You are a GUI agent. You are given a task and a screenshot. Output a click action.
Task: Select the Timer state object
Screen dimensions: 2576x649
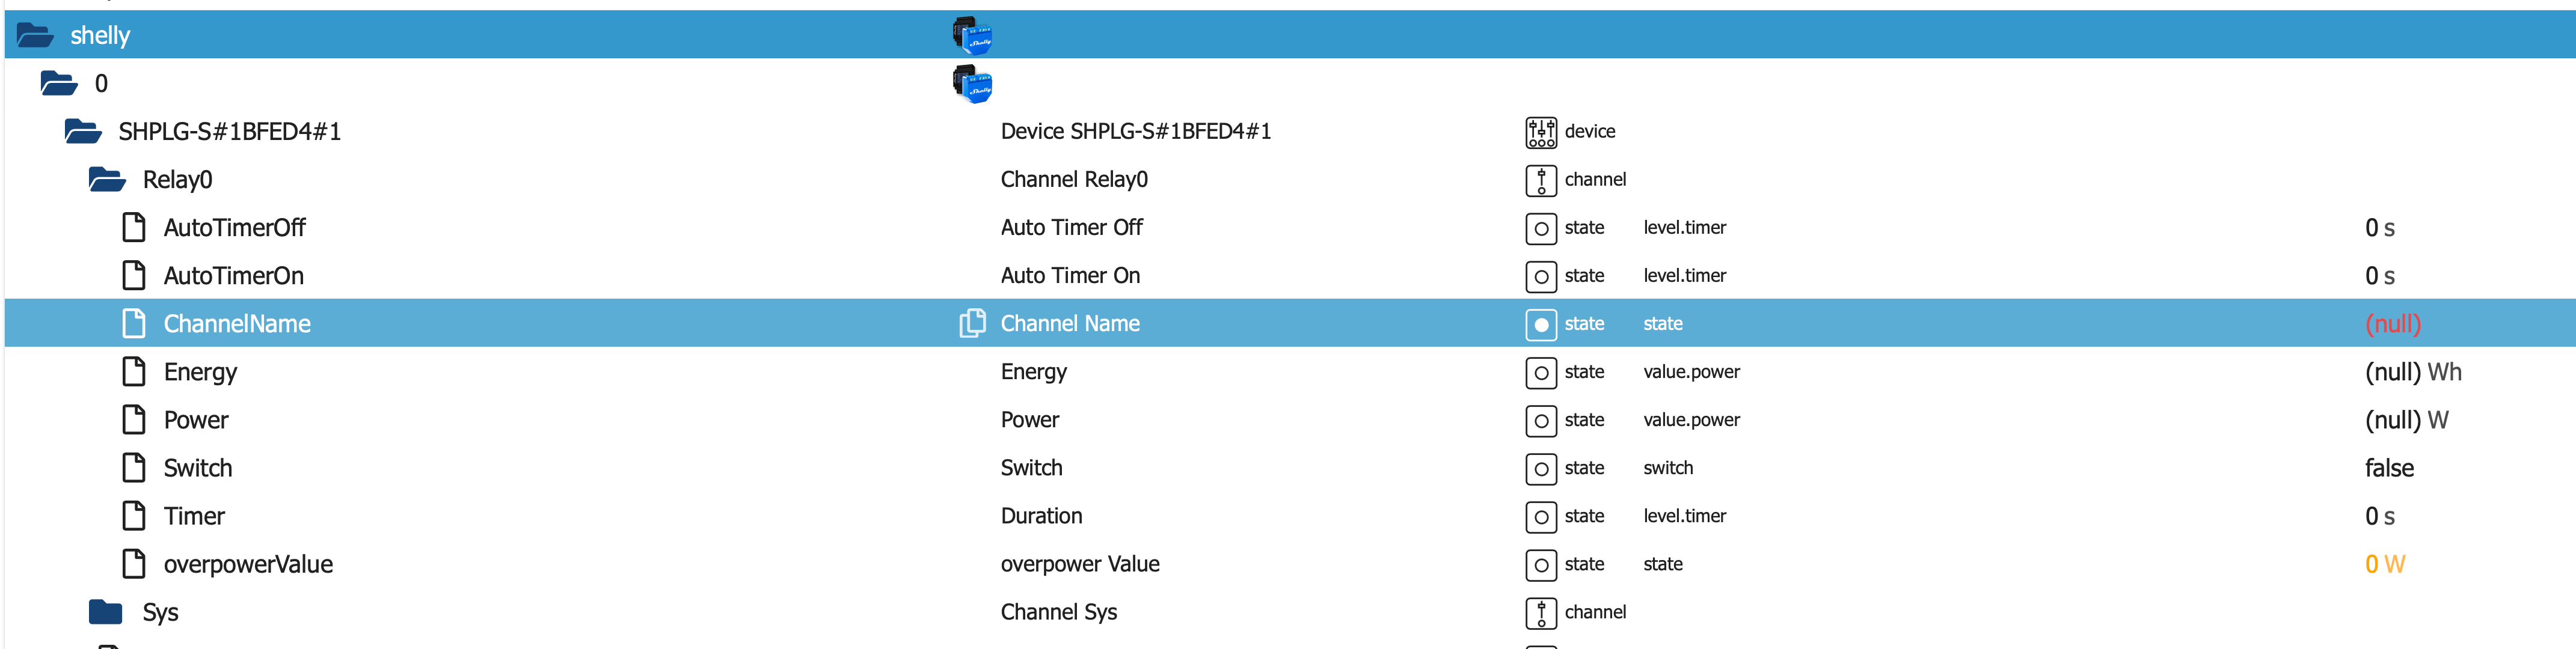click(x=194, y=516)
